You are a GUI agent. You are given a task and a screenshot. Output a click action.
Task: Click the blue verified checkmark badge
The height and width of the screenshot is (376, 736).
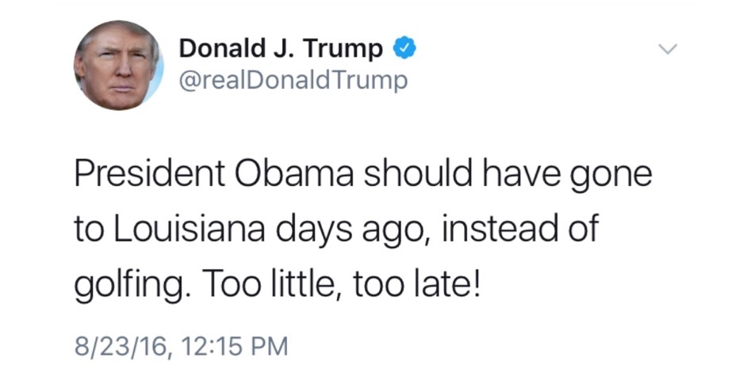(x=404, y=49)
